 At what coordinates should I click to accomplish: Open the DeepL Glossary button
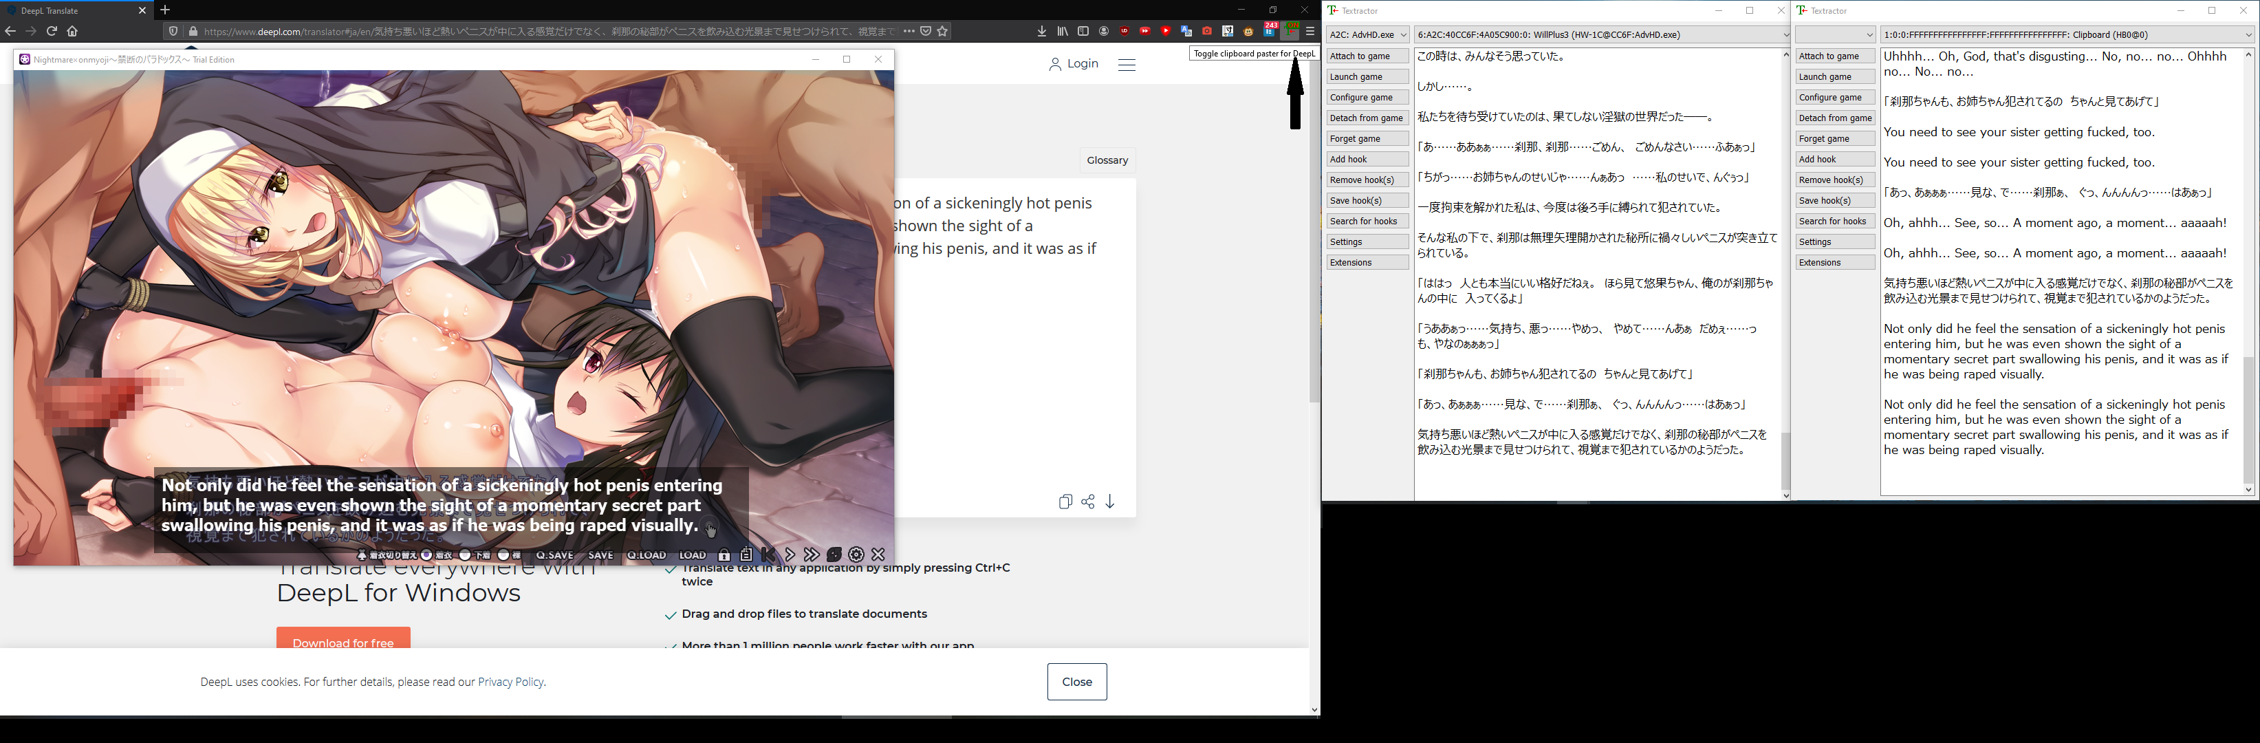[1107, 160]
